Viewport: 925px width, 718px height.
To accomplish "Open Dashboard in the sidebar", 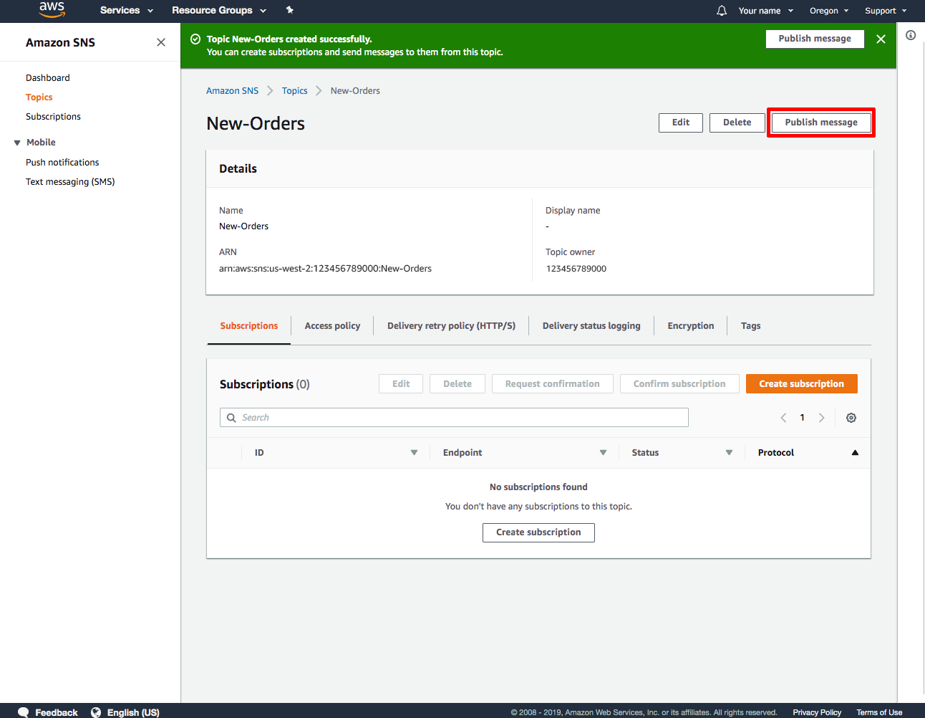I will [x=48, y=78].
